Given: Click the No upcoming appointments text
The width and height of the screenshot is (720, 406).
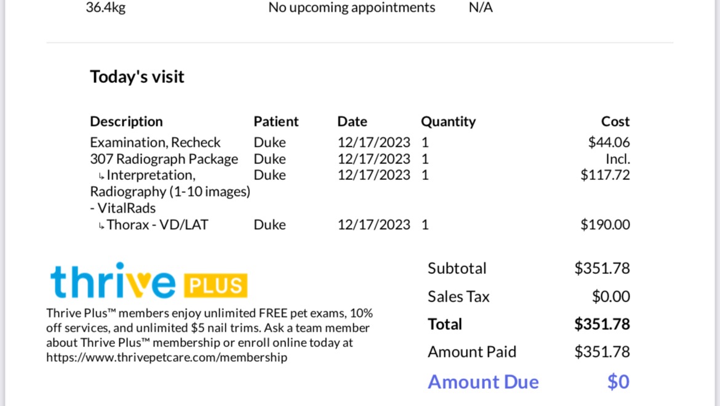Looking at the screenshot, I should click(352, 7).
